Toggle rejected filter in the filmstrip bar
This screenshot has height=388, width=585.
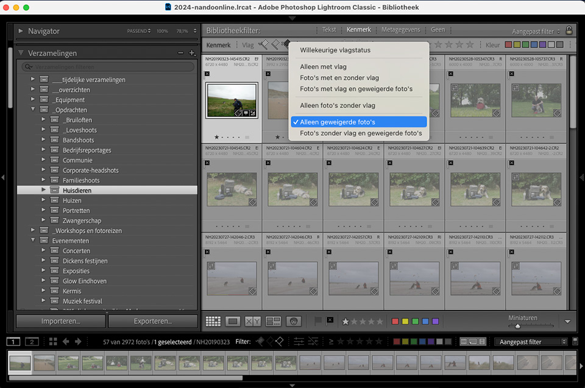click(x=279, y=341)
